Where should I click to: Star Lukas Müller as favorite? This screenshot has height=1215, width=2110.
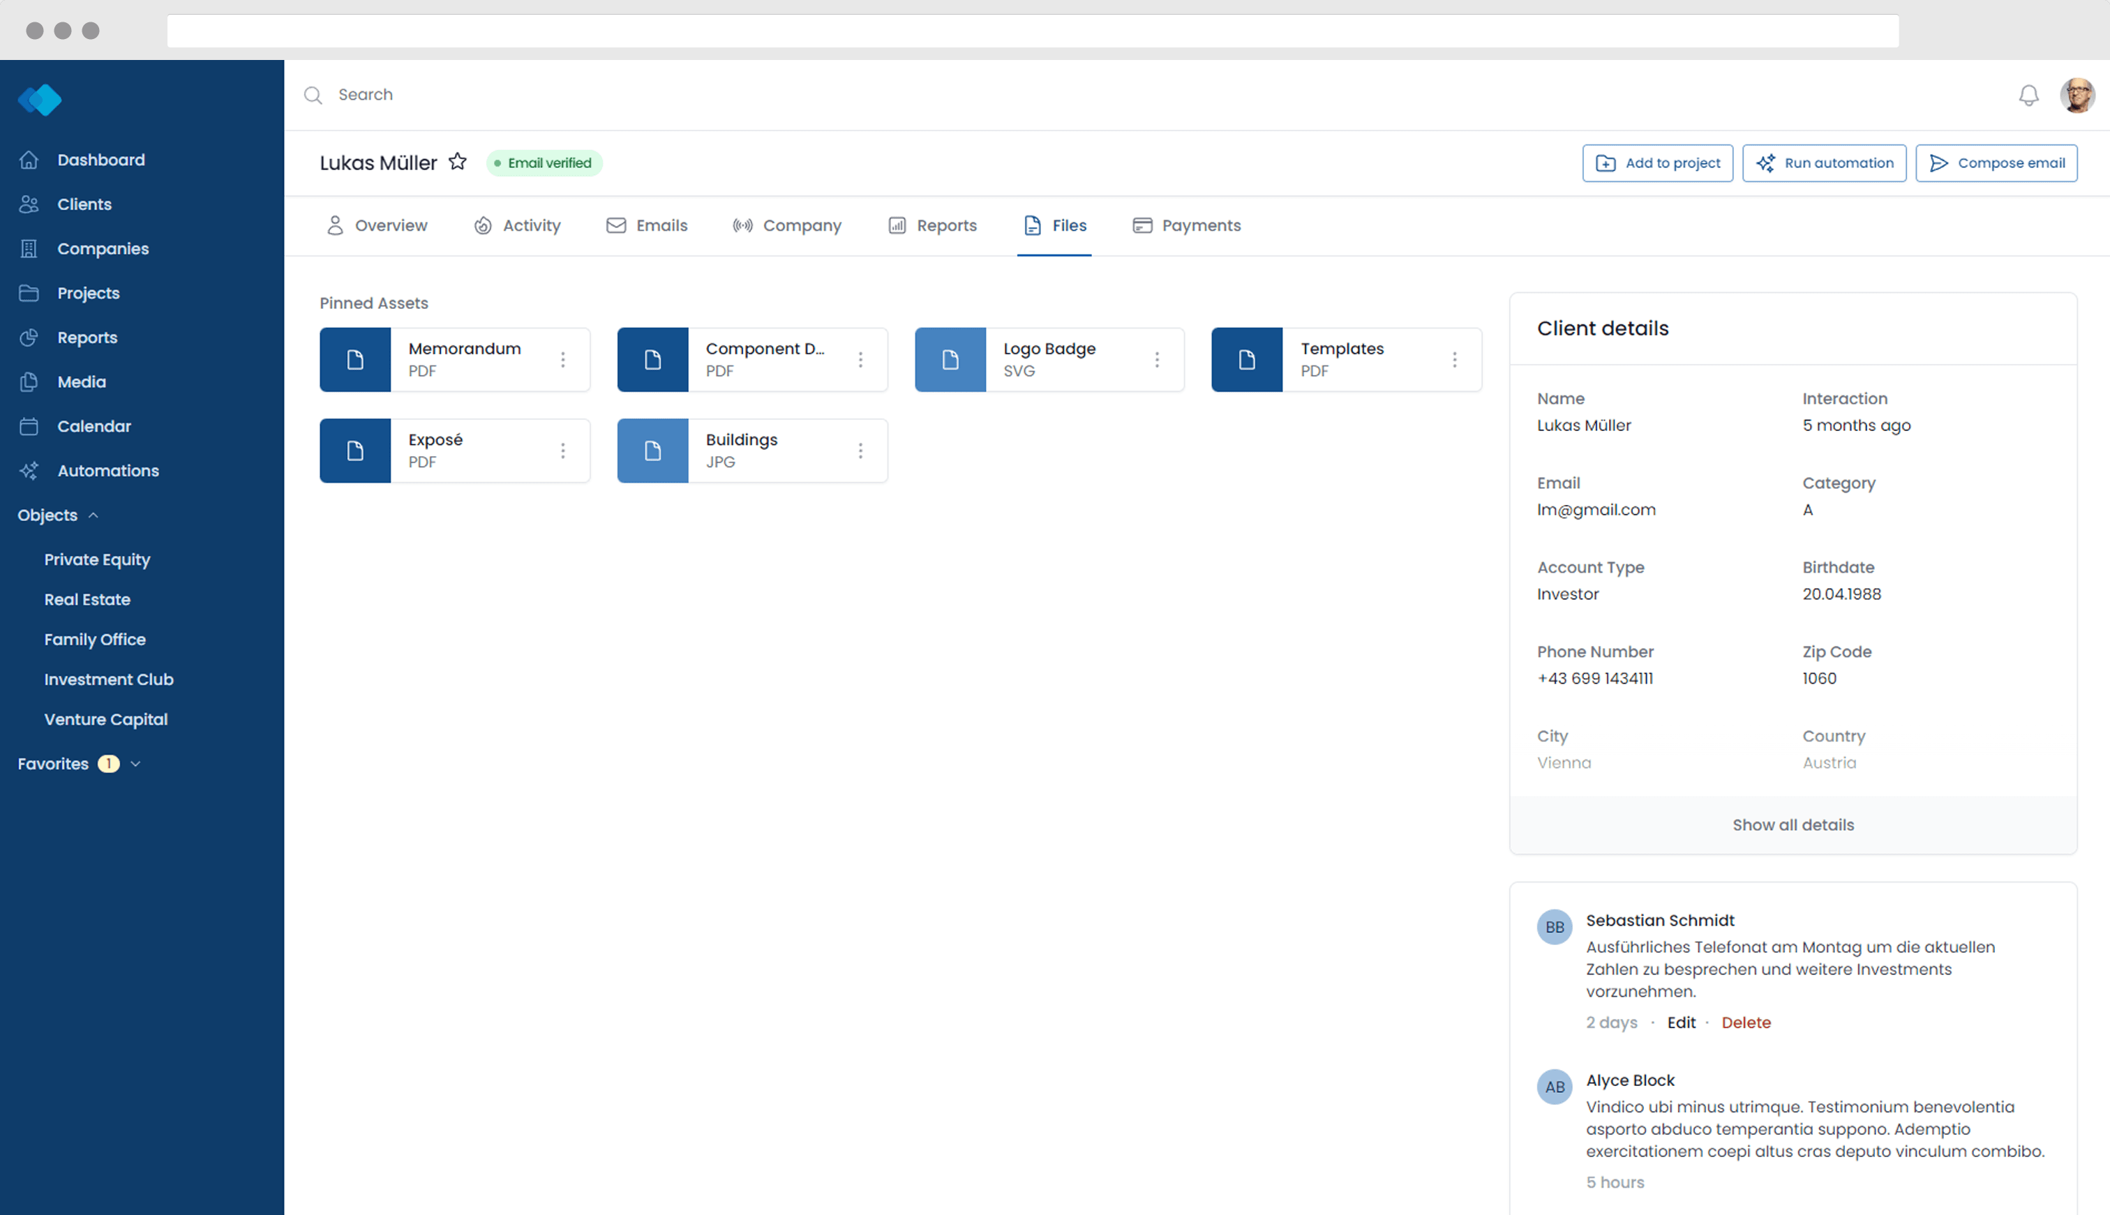(x=458, y=162)
